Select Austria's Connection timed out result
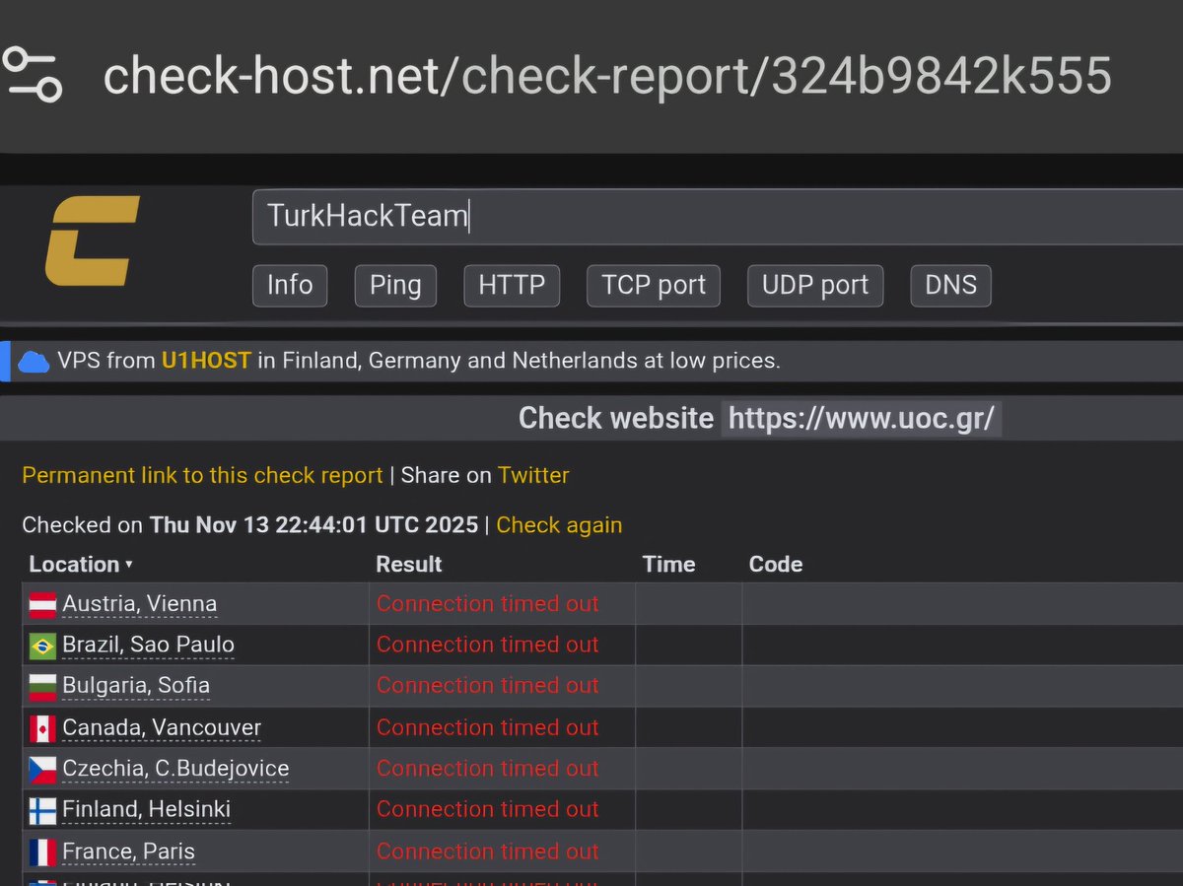 (x=488, y=604)
